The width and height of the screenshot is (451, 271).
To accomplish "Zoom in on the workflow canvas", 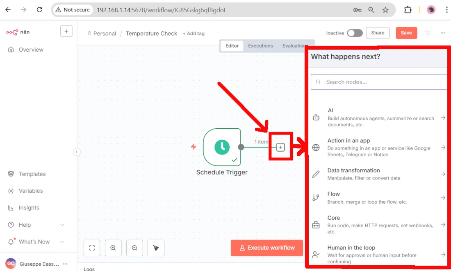I will pos(113,248).
